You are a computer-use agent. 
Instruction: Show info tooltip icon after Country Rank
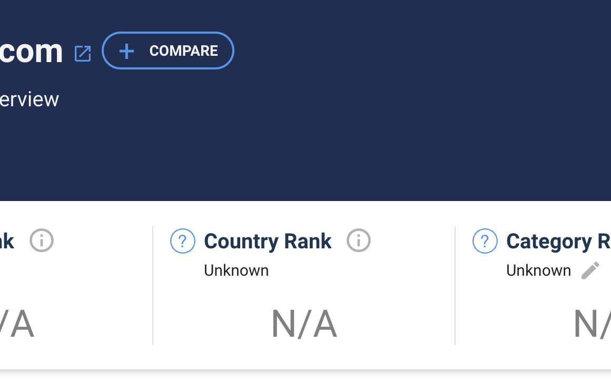click(x=359, y=241)
